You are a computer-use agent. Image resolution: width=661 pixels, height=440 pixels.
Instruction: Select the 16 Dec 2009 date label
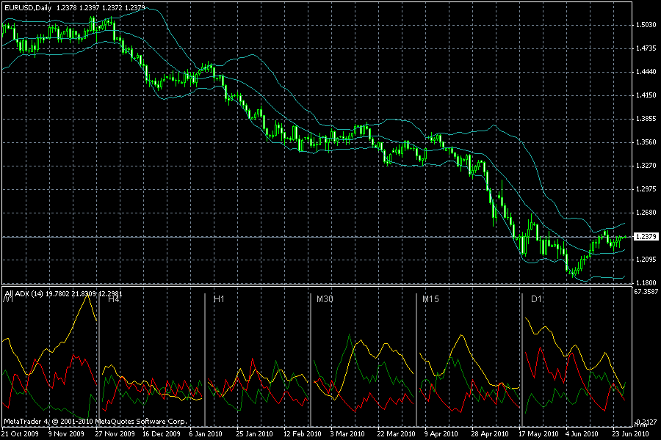(x=162, y=433)
